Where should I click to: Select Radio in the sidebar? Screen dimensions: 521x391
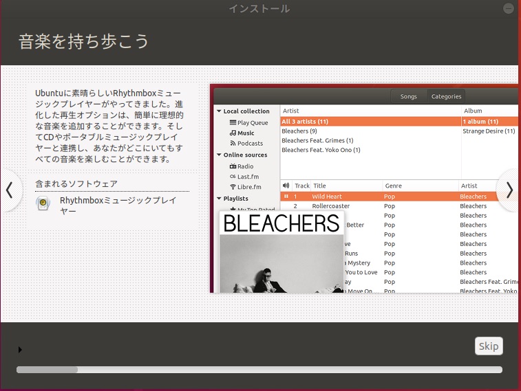click(x=245, y=166)
